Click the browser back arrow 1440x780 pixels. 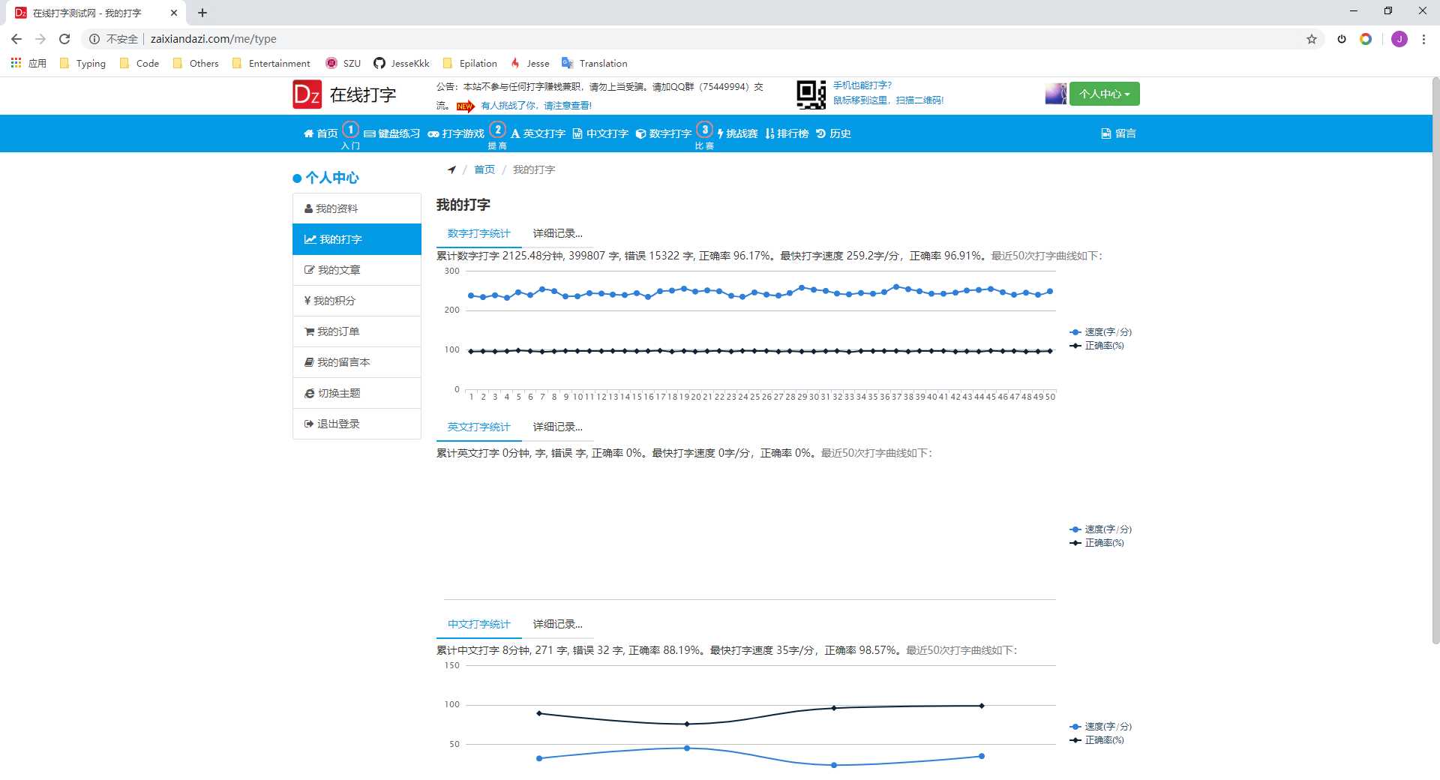pos(16,39)
